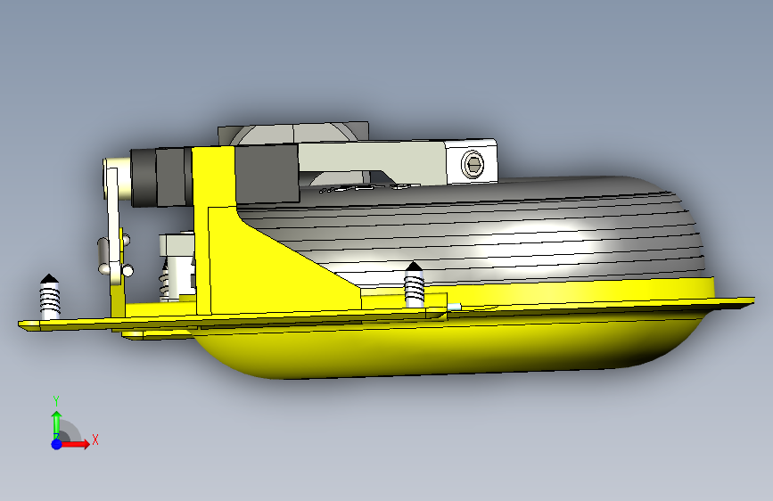
Task: Select the grey ribbed cylindrical tank body
Action: pyautogui.click(x=493, y=232)
